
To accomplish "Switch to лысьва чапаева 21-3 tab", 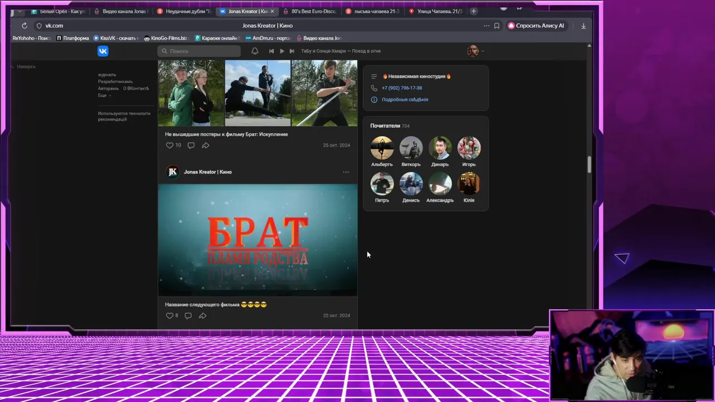I will coord(373,11).
